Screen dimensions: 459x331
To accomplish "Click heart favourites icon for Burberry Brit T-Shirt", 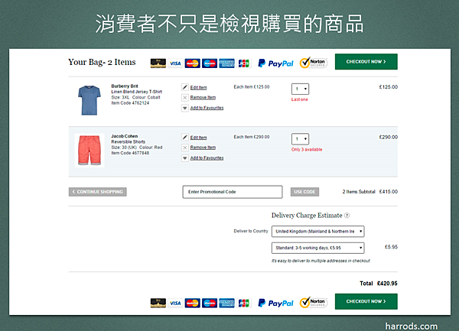I will pos(184,108).
